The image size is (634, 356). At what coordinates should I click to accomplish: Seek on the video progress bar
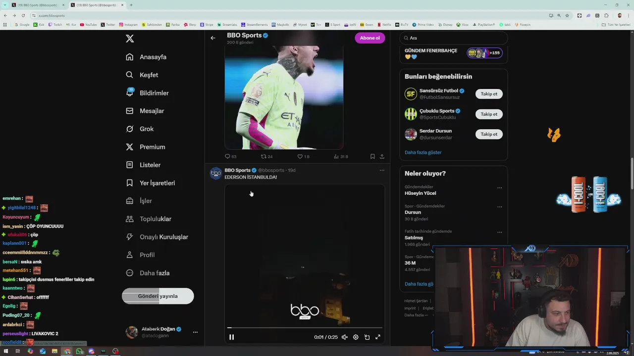(x=305, y=327)
